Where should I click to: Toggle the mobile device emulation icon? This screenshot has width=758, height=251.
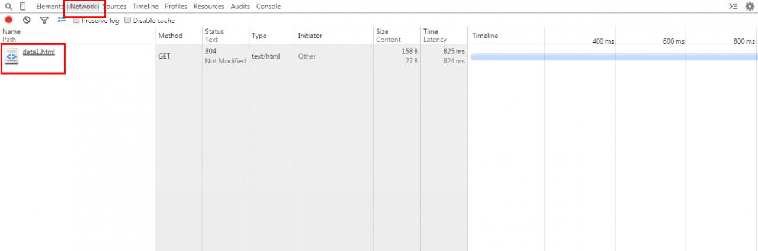(23, 7)
